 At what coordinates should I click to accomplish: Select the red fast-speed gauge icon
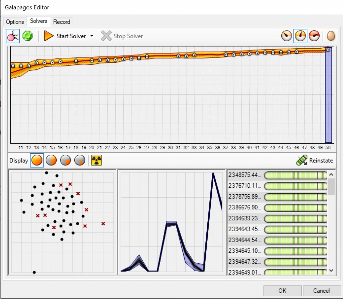coord(314,36)
